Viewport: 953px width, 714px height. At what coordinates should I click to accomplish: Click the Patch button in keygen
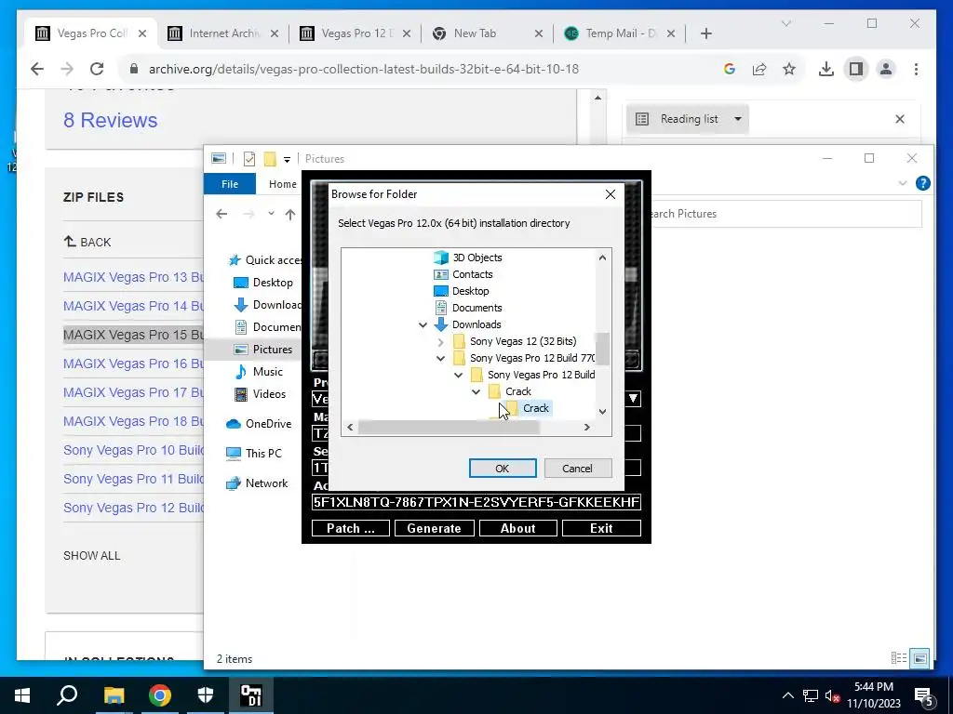(x=351, y=528)
